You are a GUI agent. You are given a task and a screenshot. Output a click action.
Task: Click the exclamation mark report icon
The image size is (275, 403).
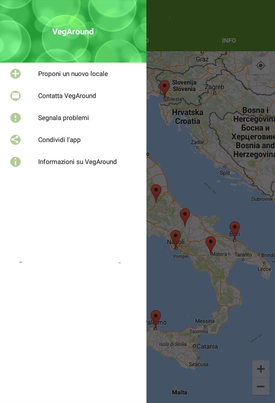(15, 118)
